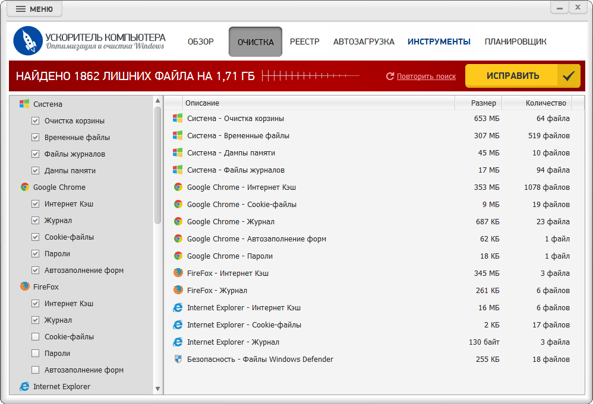Click the refresh arrow icon beside Повторить поиск
The height and width of the screenshot is (404, 593).
tap(390, 76)
